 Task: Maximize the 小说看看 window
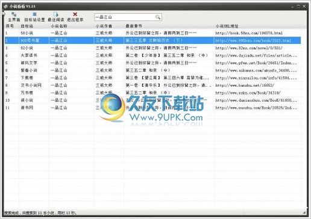pyautogui.click(x=298, y=7)
